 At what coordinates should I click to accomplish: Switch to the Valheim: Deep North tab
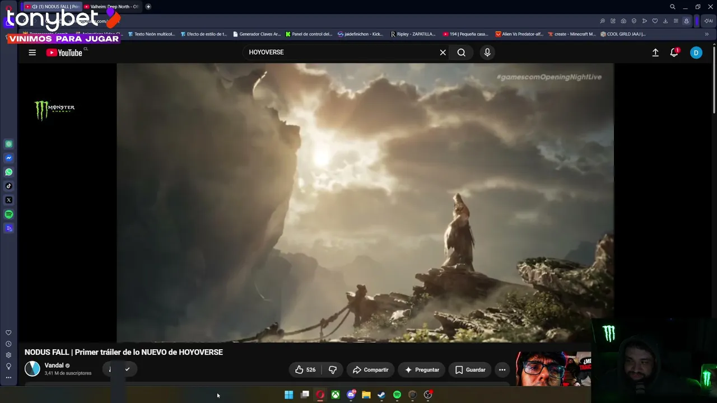(111, 7)
